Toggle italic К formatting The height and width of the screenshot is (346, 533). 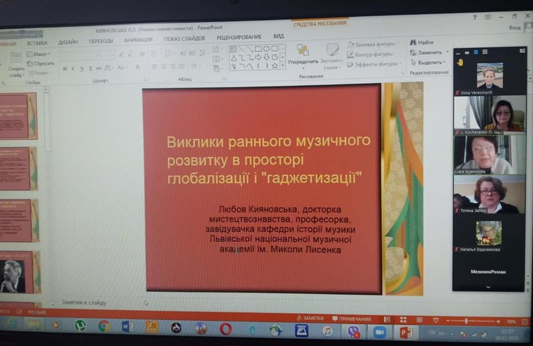[73, 69]
